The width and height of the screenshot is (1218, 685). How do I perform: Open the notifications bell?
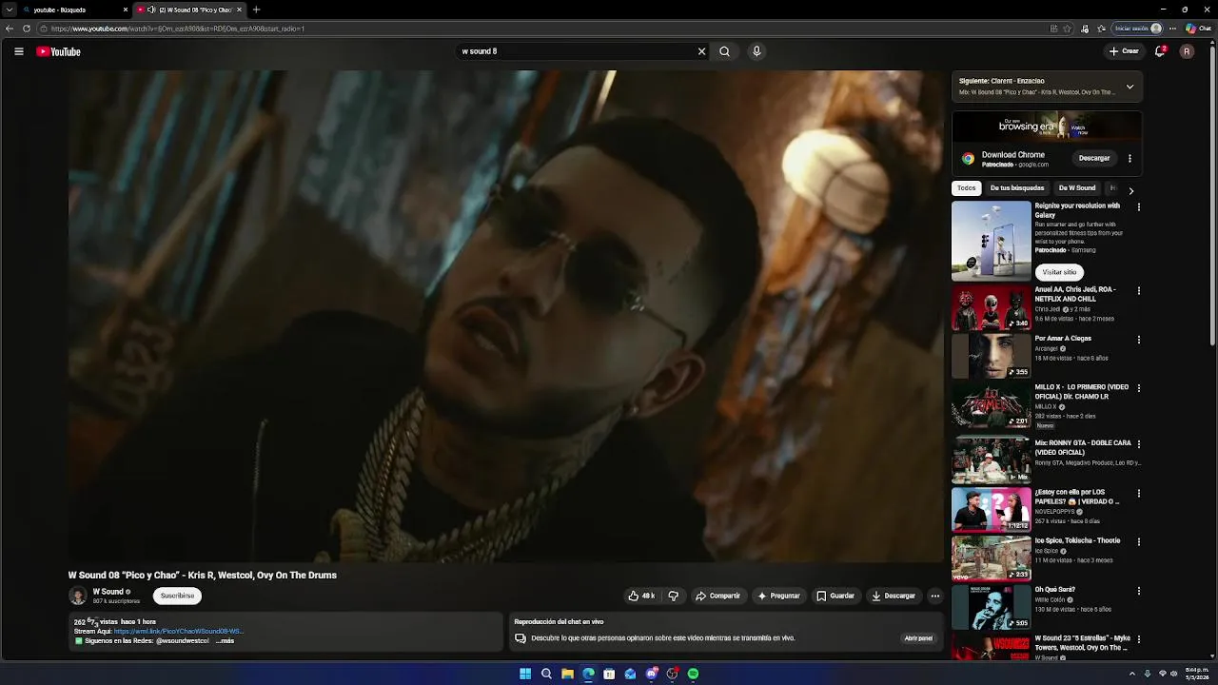pos(1160,51)
